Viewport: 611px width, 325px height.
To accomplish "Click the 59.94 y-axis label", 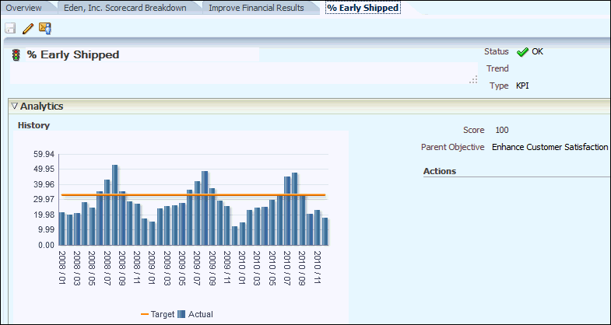I will pyautogui.click(x=44, y=154).
